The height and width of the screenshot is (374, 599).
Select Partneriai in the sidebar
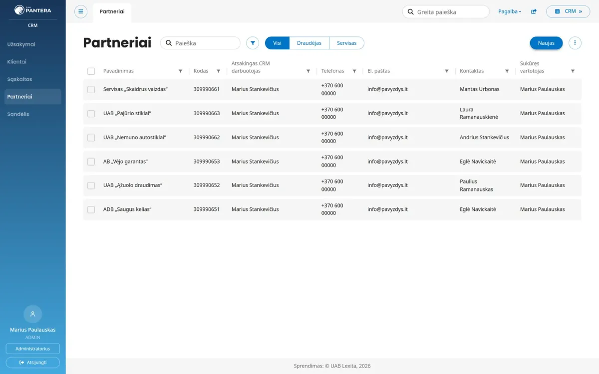[x=33, y=97]
